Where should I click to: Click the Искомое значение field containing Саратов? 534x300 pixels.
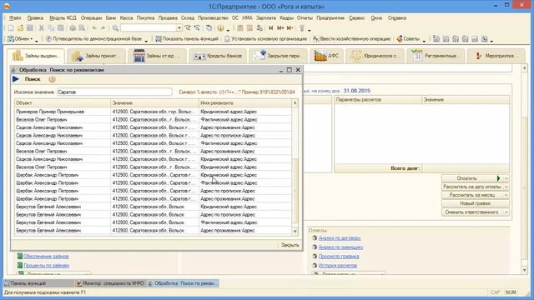coord(114,92)
